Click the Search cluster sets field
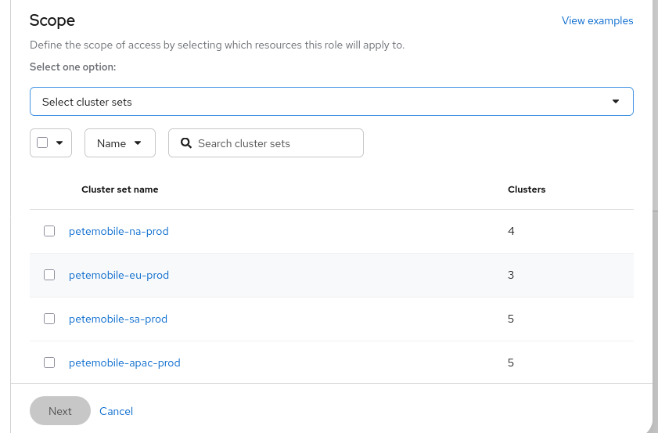 (275, 143)
